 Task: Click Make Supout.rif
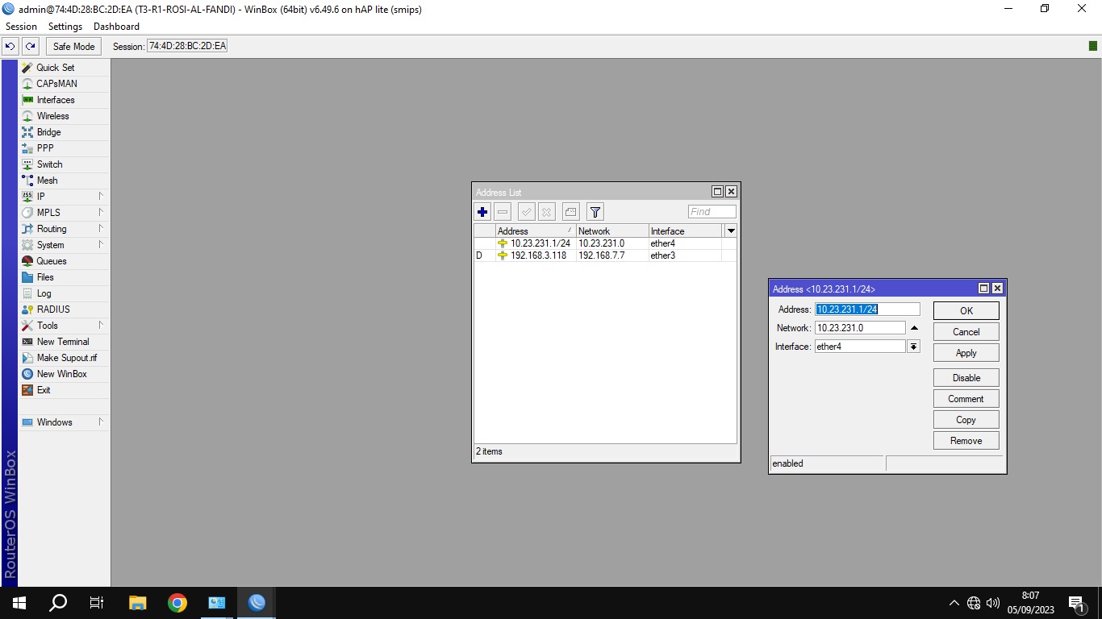(x=64, y=358)
